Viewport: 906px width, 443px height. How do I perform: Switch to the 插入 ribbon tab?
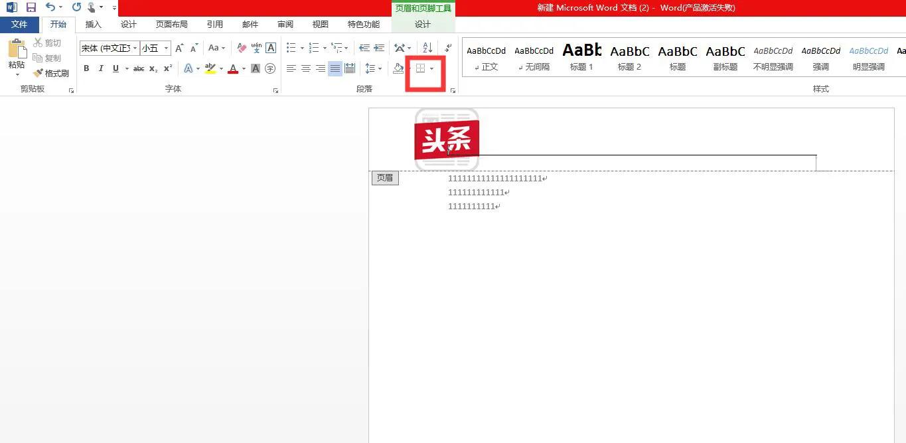pos(93,25)
